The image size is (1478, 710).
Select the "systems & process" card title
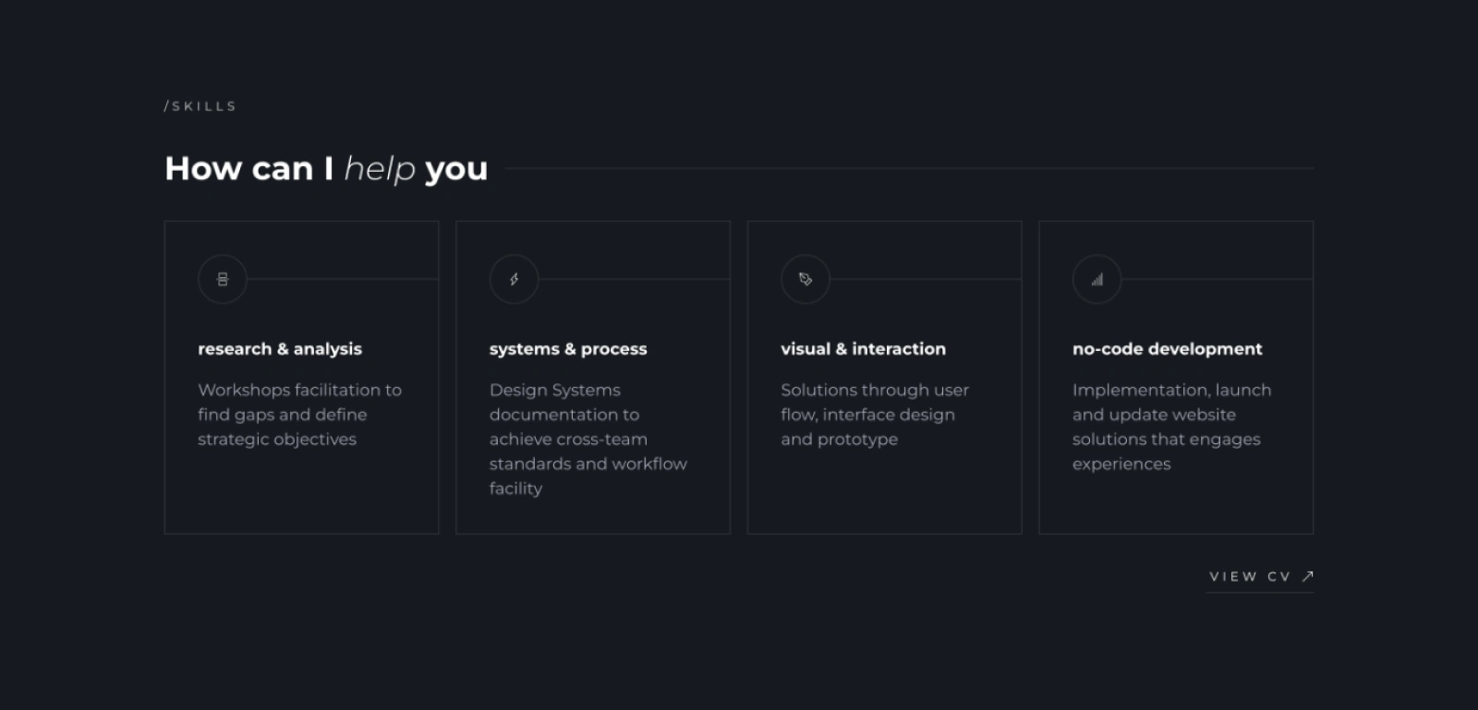(x=568, y=349)
